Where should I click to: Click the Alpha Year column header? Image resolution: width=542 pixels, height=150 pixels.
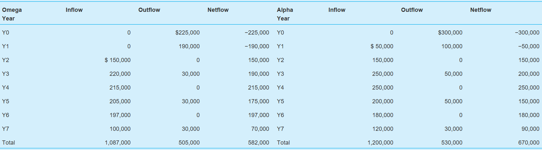pyautogui.click(x=285, y=14)
